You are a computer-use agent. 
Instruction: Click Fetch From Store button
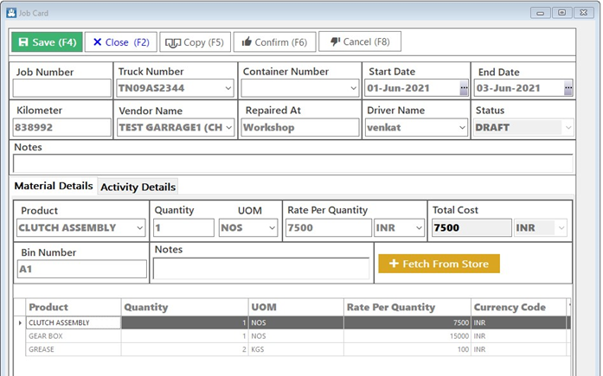(439, 264)
